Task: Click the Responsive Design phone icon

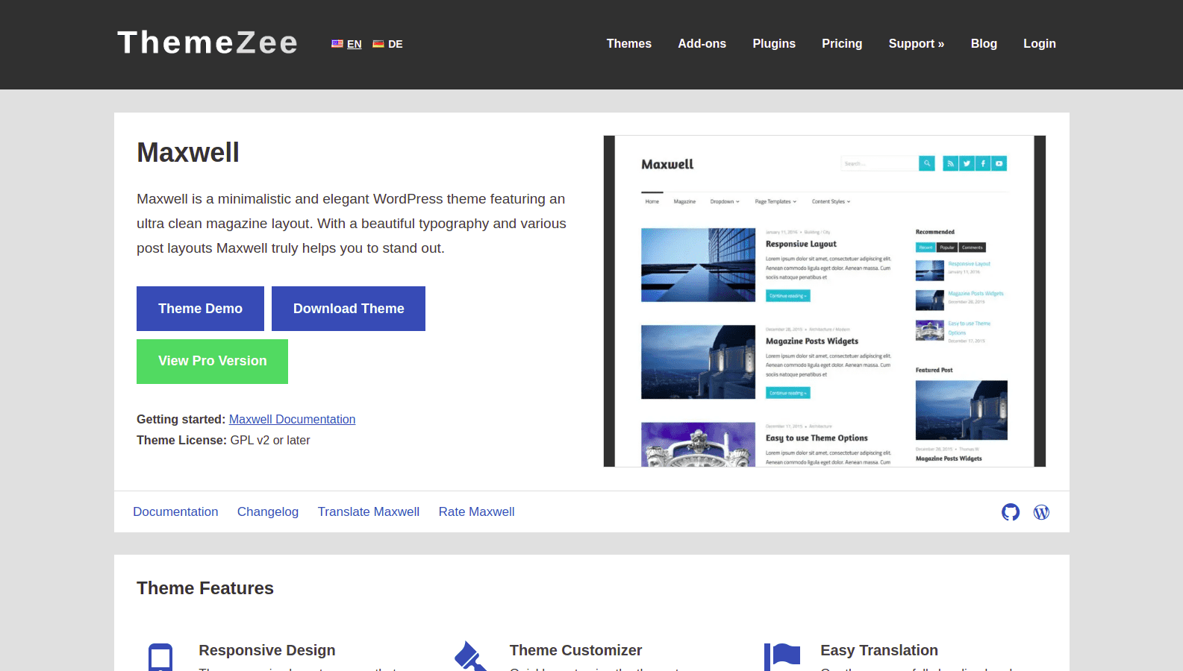Action: [160, 658]
